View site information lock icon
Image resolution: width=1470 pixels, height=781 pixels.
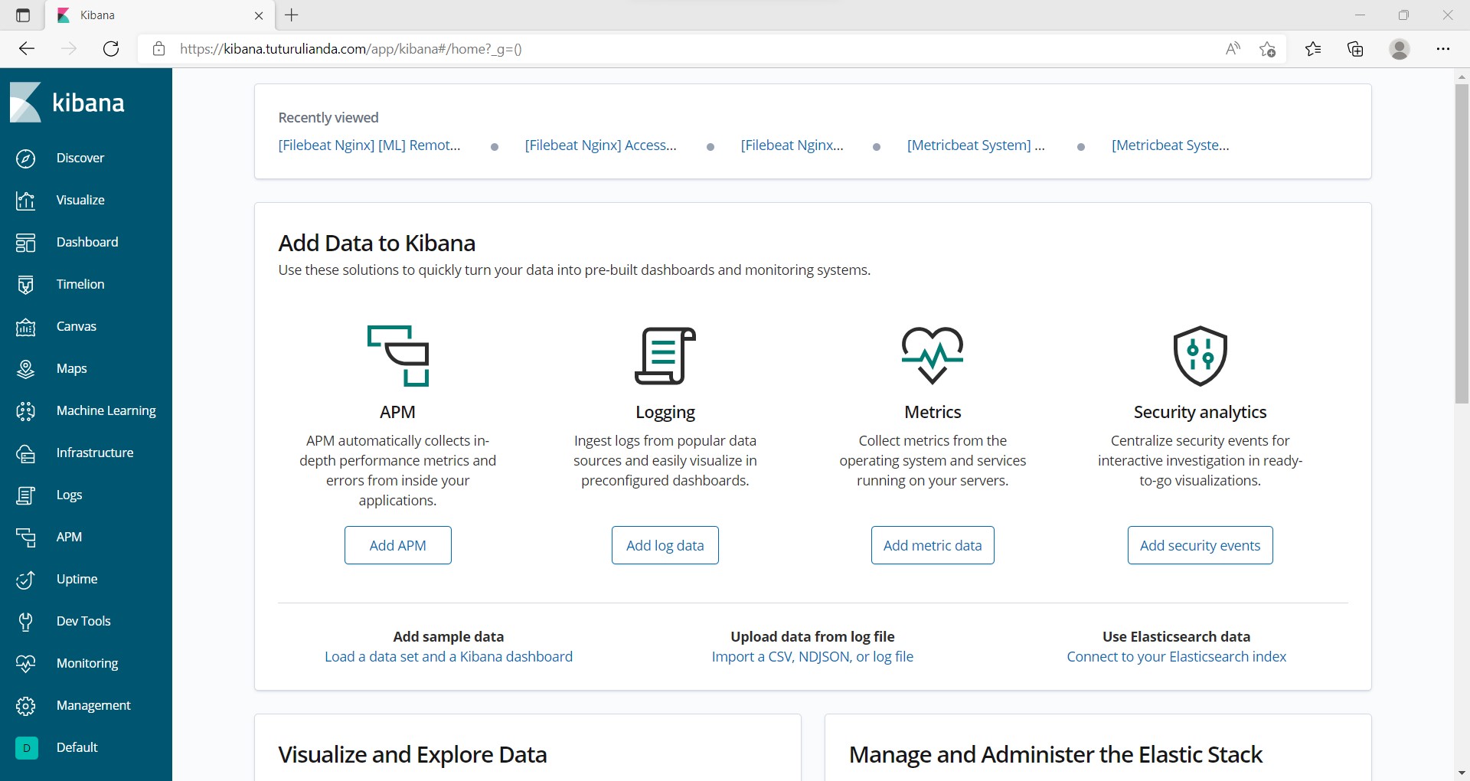pos(158,49)
